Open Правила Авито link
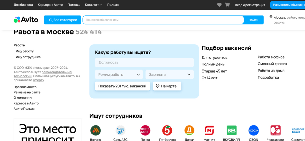The image size is (305, 141). point(25,87)
